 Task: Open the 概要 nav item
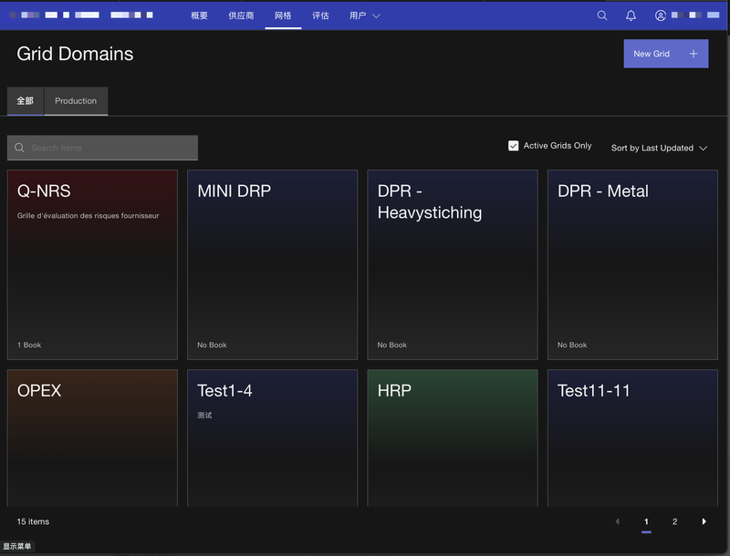pyautogui.click(x=199, y=15)
